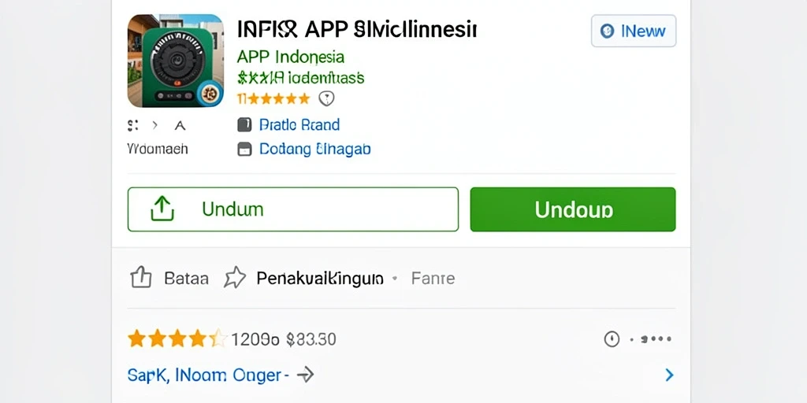Viewport: 807px width, 403px height.
Task: Click the four-and-a-half star rating row
Action: tap(232, 339)
